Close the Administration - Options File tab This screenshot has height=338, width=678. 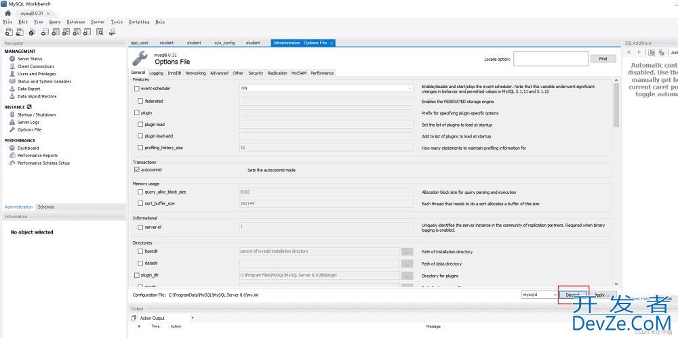click(x=332, y=43)
